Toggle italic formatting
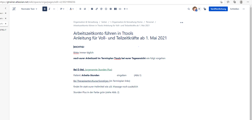 [49, 9]
